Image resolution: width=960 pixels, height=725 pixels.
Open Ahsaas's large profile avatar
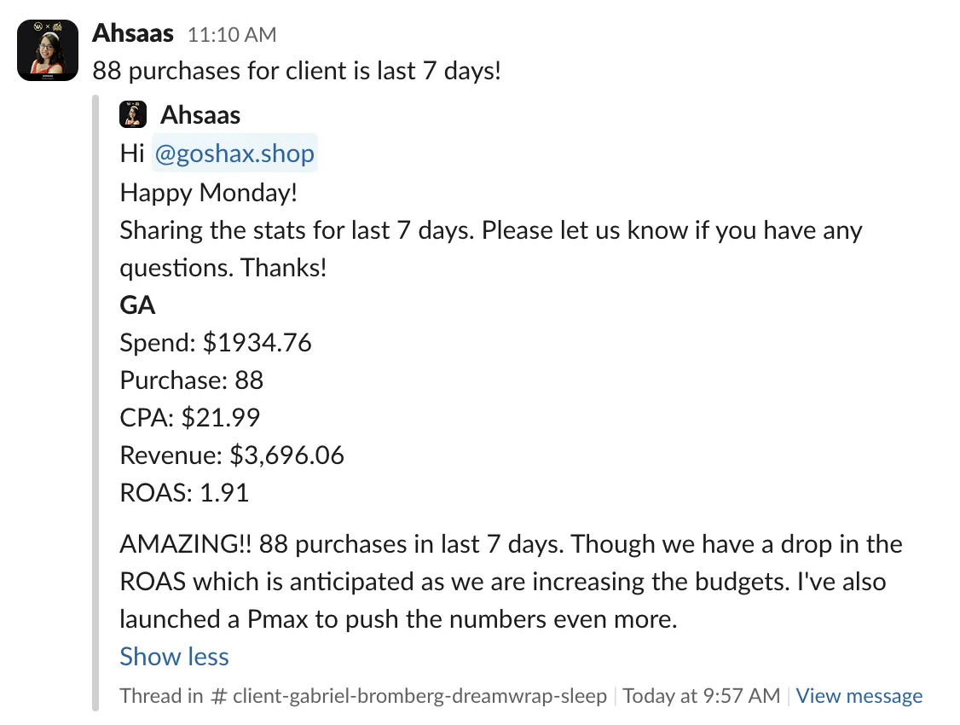click(48, 50)
